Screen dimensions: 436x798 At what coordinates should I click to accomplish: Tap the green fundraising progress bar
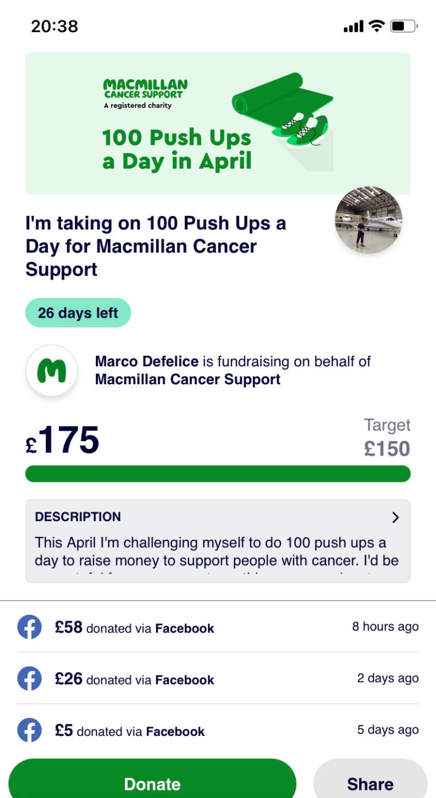pyautogui.click(x=217, y=474)
